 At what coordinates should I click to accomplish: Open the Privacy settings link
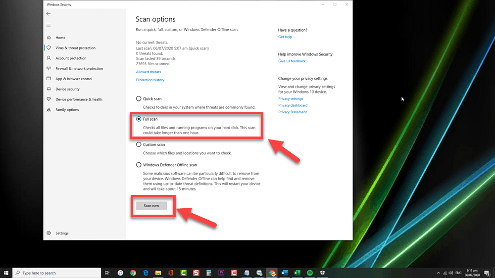coord(291,99)
